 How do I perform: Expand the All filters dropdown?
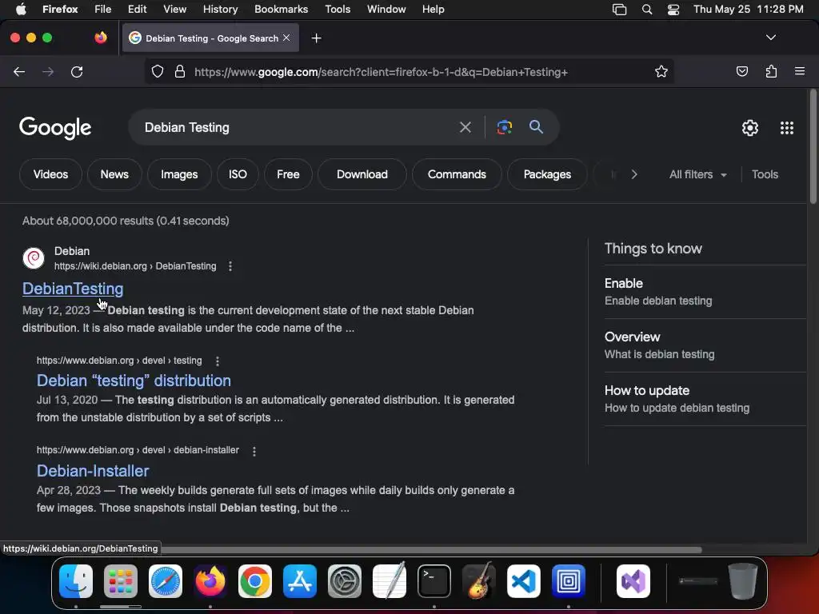tap(697, 174)
